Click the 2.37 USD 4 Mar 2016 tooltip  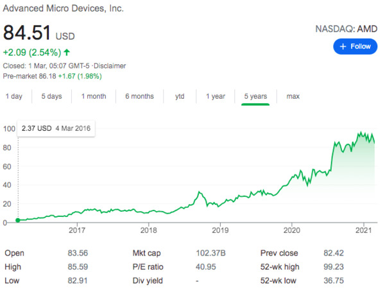(x=56, y=128)
